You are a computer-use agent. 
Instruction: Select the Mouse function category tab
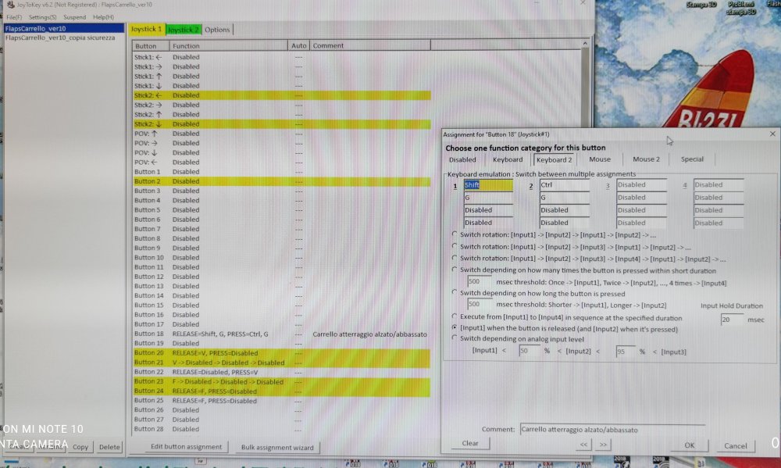click(600, 159)
